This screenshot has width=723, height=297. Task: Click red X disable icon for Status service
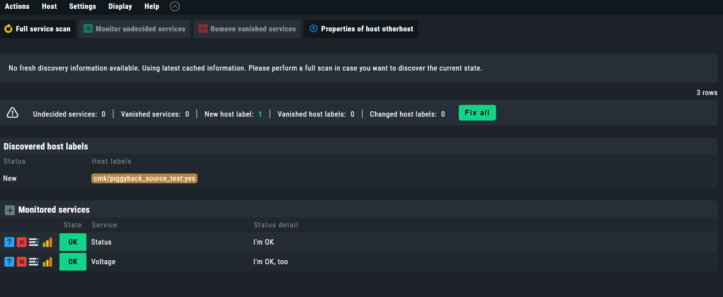pos(22,242)
